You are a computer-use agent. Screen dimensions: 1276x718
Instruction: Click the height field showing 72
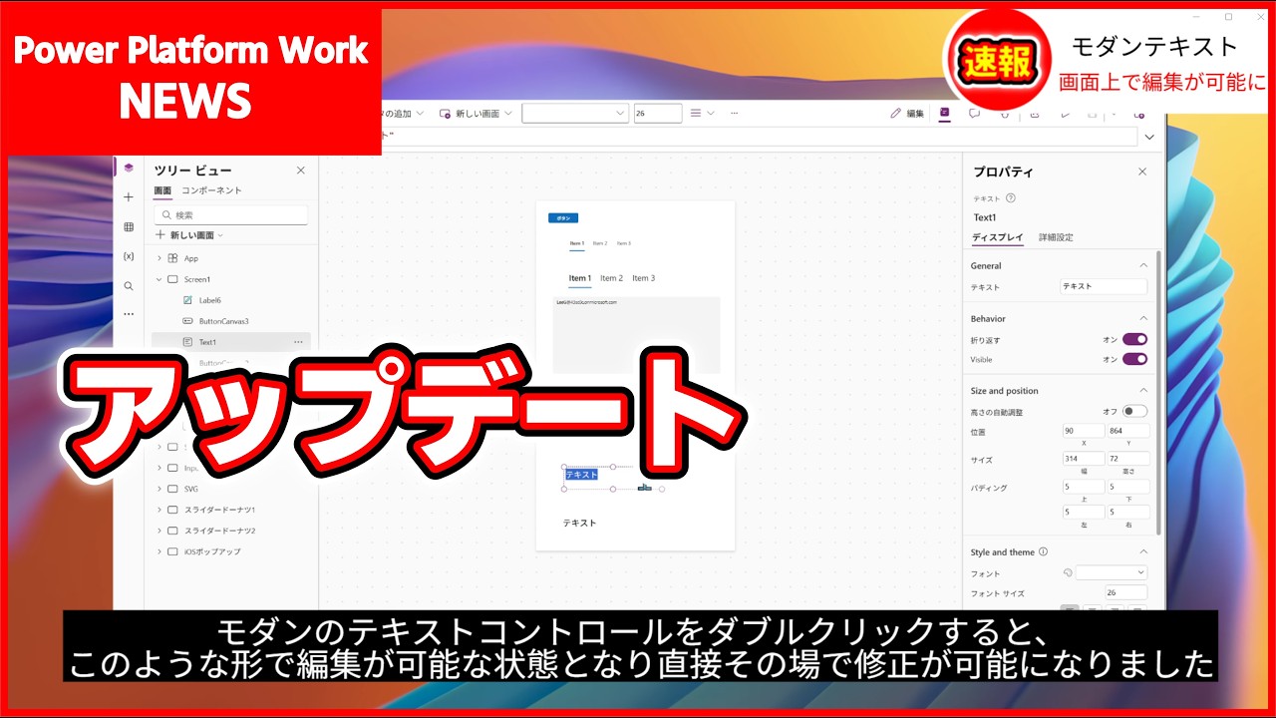tap(1127, 459)
